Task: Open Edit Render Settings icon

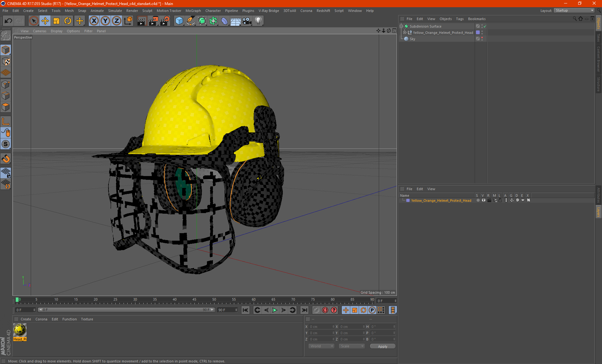Action: [x=165, y=21]
